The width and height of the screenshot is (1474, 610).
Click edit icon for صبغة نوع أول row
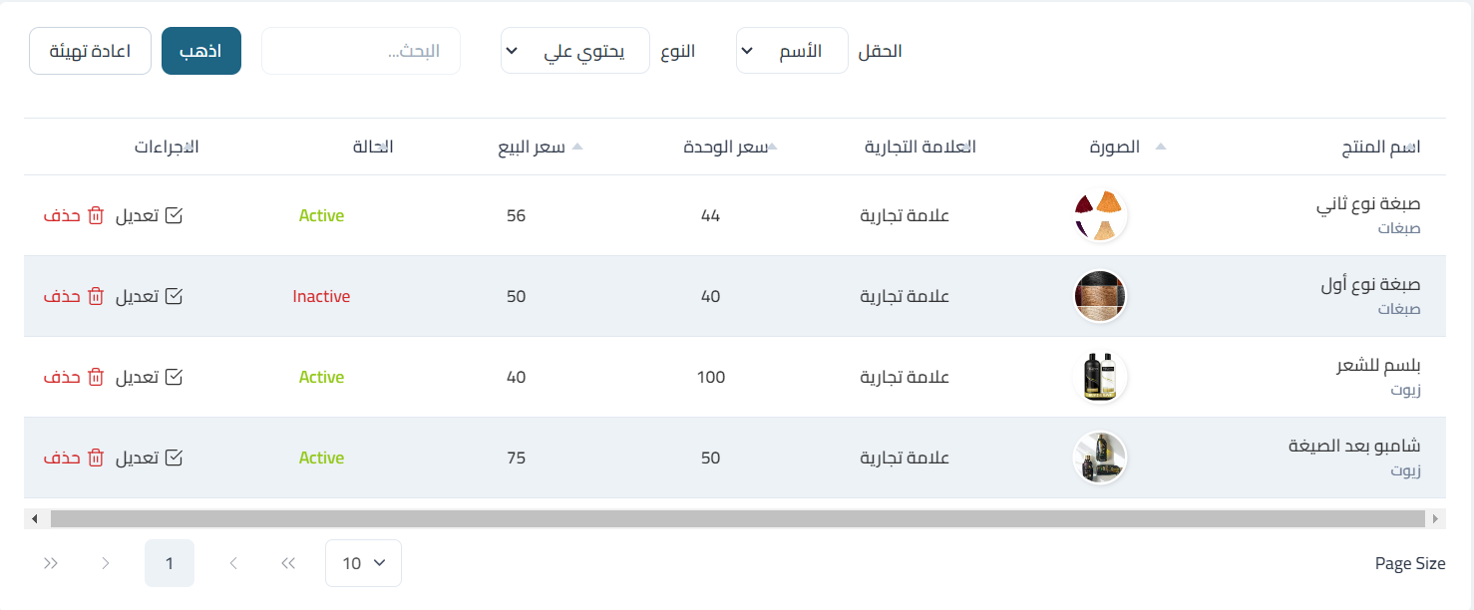point(174,296)
